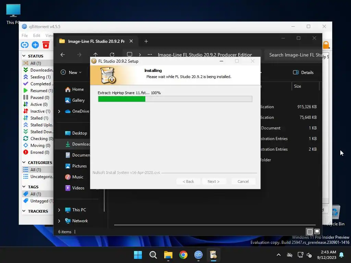The width and height of the screenshot is (351, 263).
Task: Open the File menu in qBittorrent
Action: tap(25, 35)
